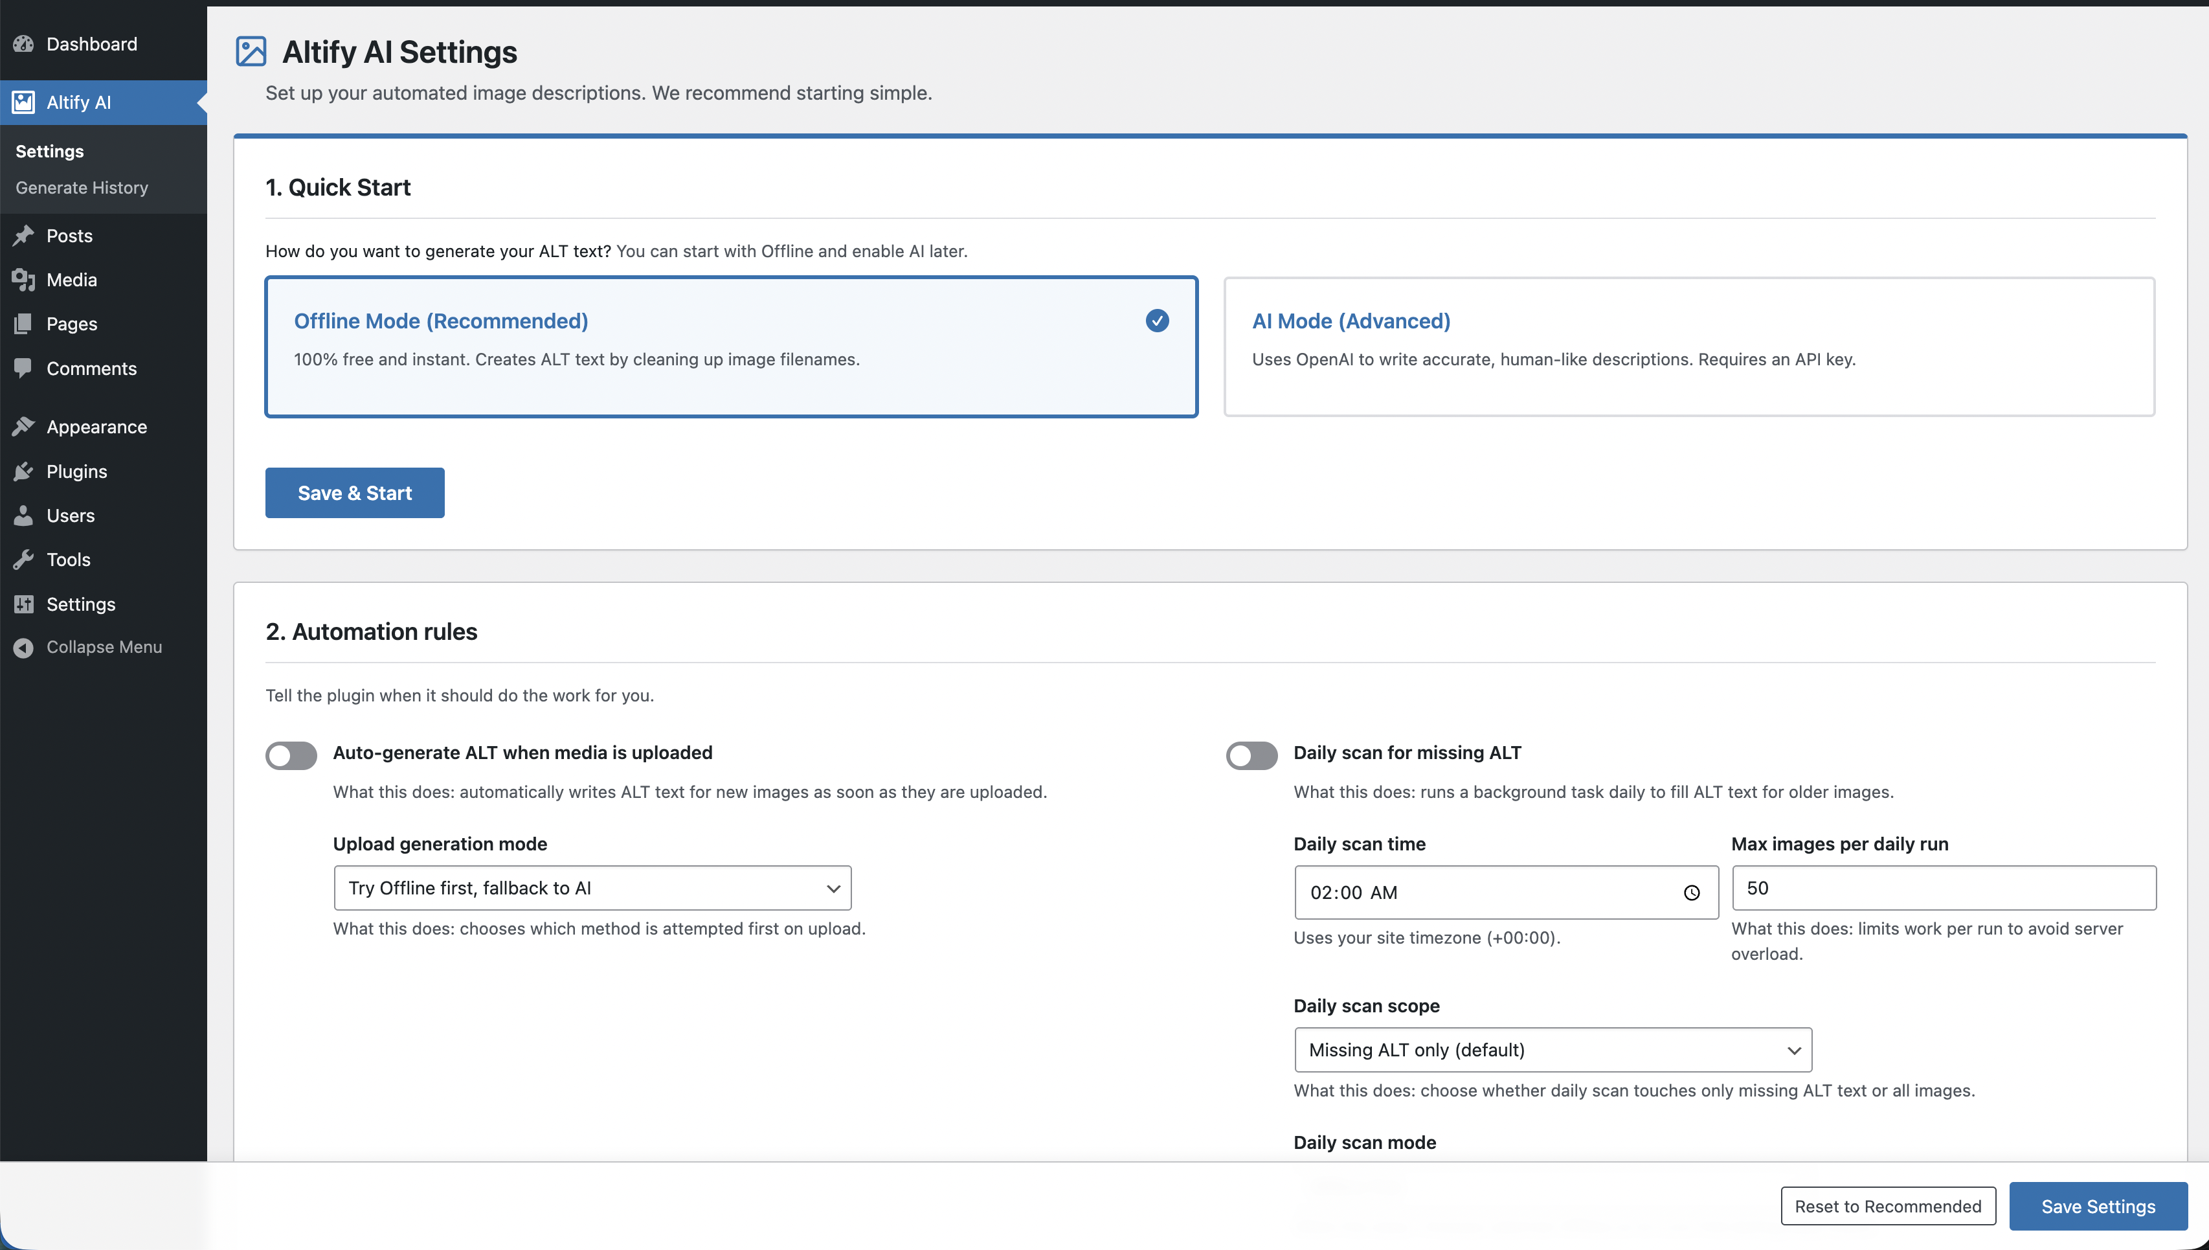The width and height of the screenshot is (2209, 1250).
Task: Click the Posts pushpin icon
Action: (23, 235)
